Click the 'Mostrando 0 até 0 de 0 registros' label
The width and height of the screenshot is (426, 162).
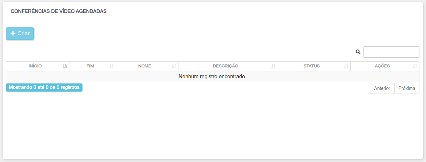pyautogui.click(x=44, y=88)
